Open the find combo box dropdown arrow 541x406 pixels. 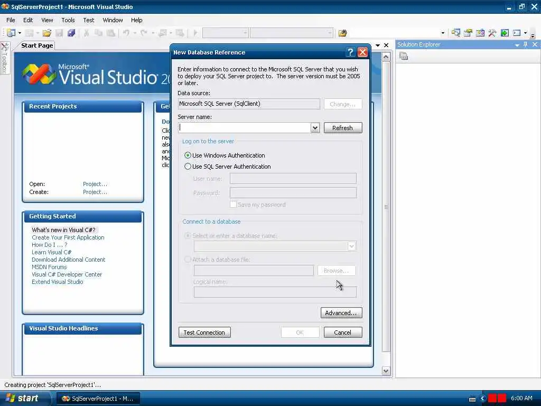coord(443,33)
